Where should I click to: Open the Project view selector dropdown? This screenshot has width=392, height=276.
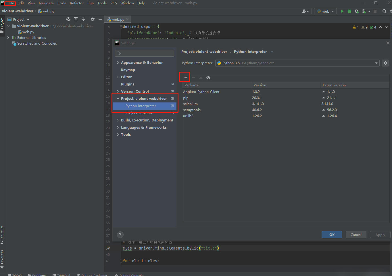(x=19, y=19)
